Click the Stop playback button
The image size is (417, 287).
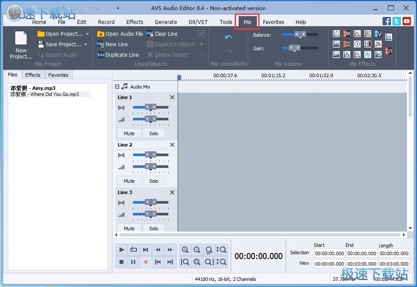click(x=122, y=262)
